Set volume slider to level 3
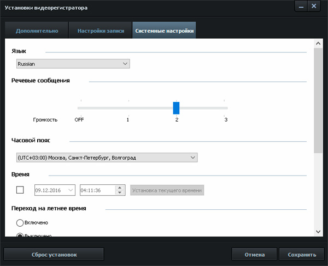The image size is (328, 266). pyautogui.click(x=225, y=108)
